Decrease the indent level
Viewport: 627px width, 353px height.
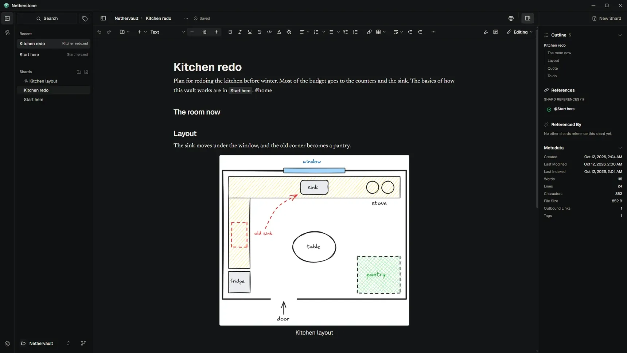pos(410,32)
